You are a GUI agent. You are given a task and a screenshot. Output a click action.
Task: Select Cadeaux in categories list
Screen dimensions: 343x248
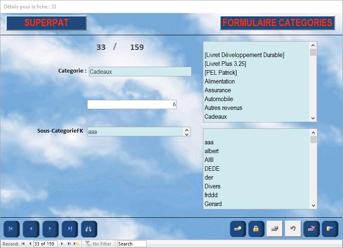257,117
